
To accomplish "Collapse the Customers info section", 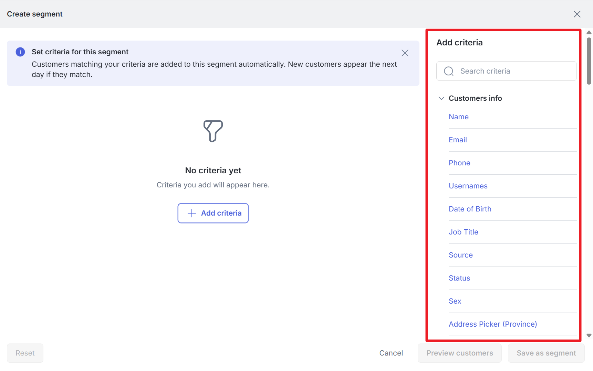I will [x=441, y=98].
